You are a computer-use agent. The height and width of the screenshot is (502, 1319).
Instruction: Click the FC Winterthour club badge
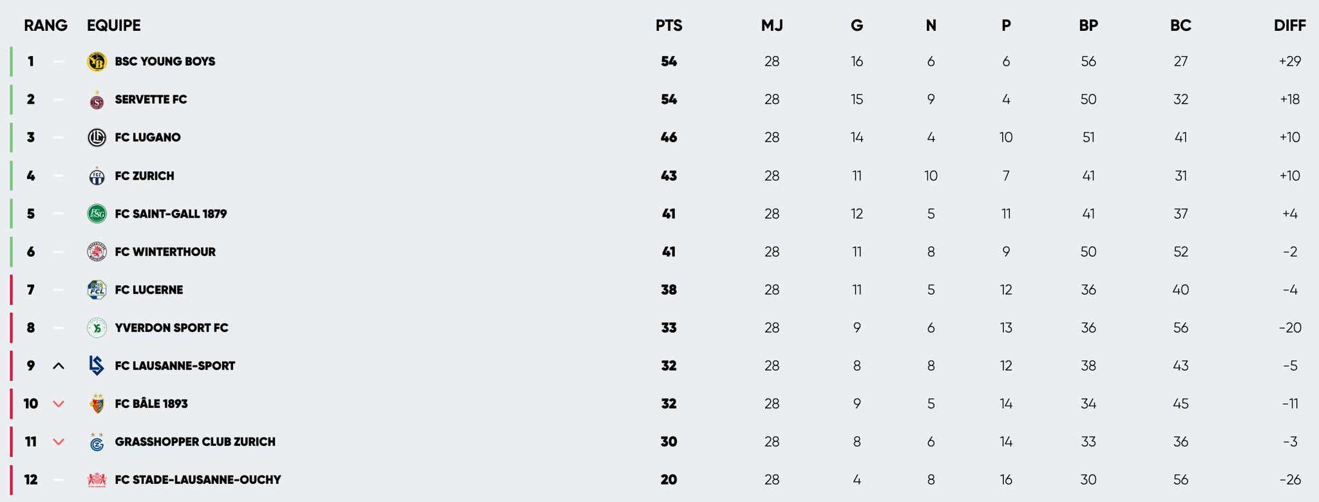click(x=97, y=252)
